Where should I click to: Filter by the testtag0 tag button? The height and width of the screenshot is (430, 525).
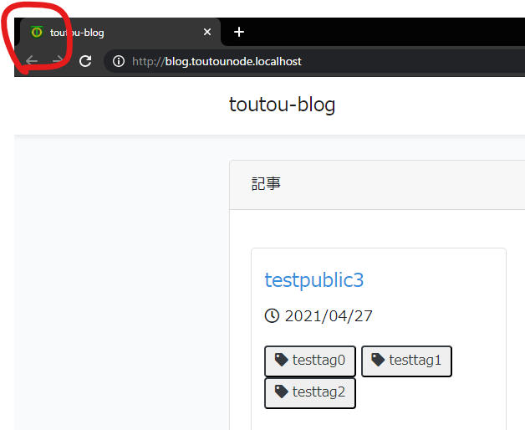click(310, 361)
